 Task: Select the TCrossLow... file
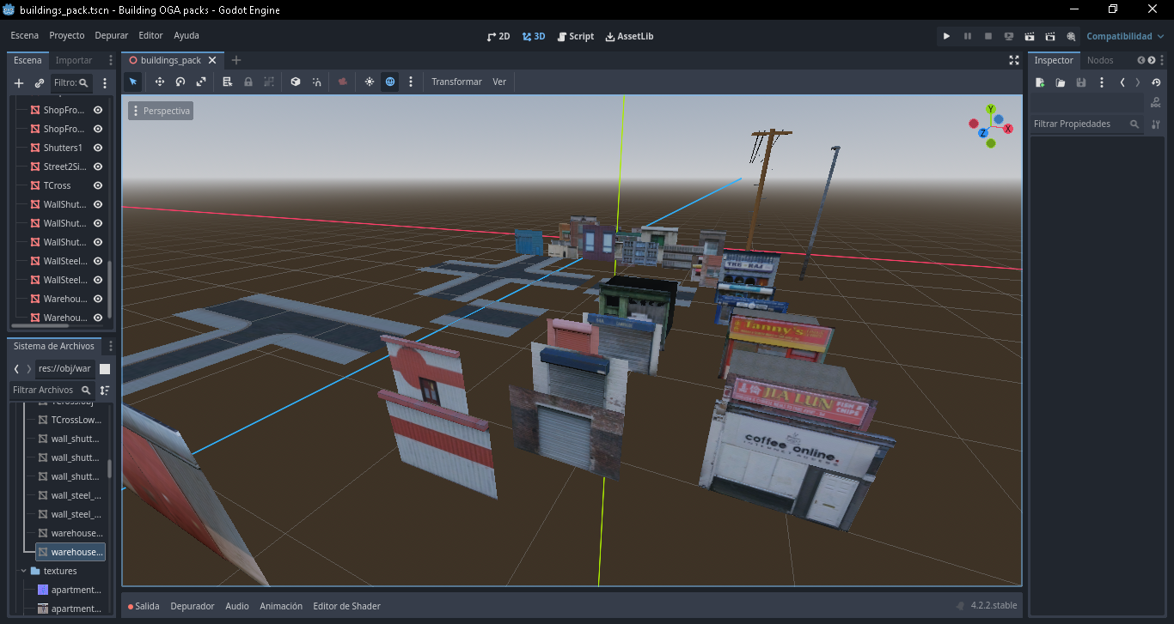coord(76,420)
